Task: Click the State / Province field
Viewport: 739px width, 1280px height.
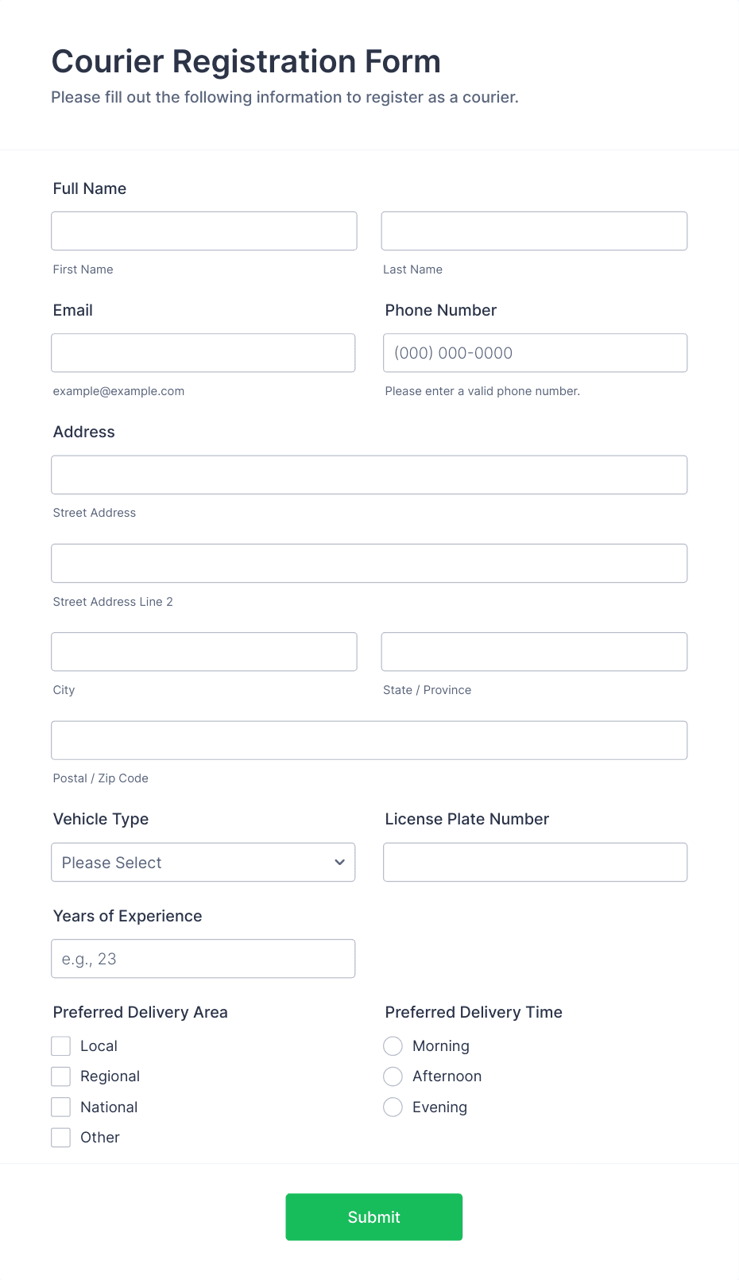Action: click(x=534, y=651)
